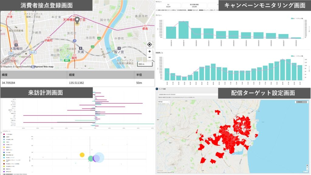This screenshot has height=175, width=311.
Task: Click the text field above the target map
Action: tap(187, 94)
